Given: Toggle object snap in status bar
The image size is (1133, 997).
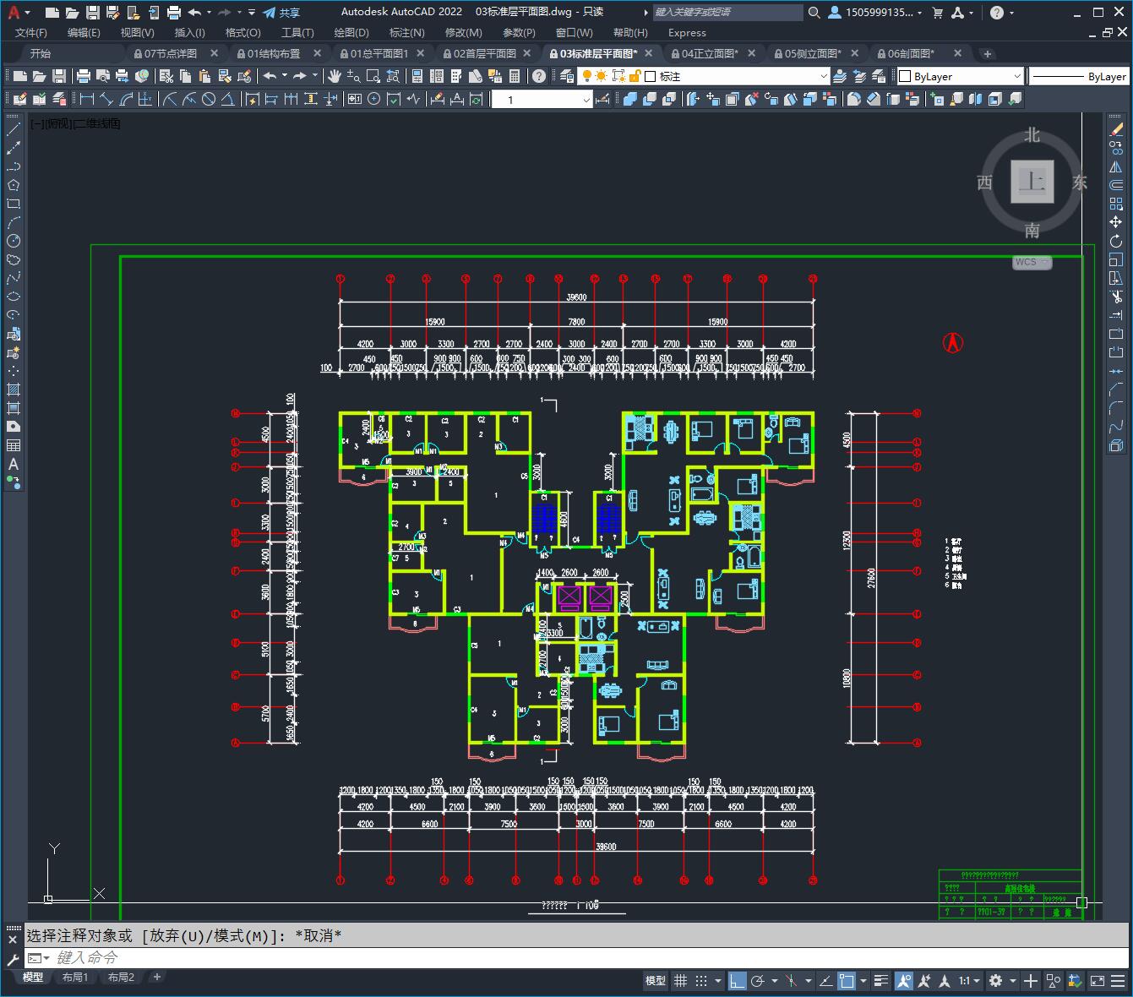Looking at the screenshot, I should pos(847,981).
